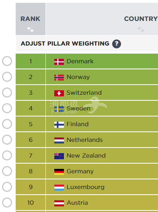
Task: Click the rank 7 cell
Action: tap(31, 156)
